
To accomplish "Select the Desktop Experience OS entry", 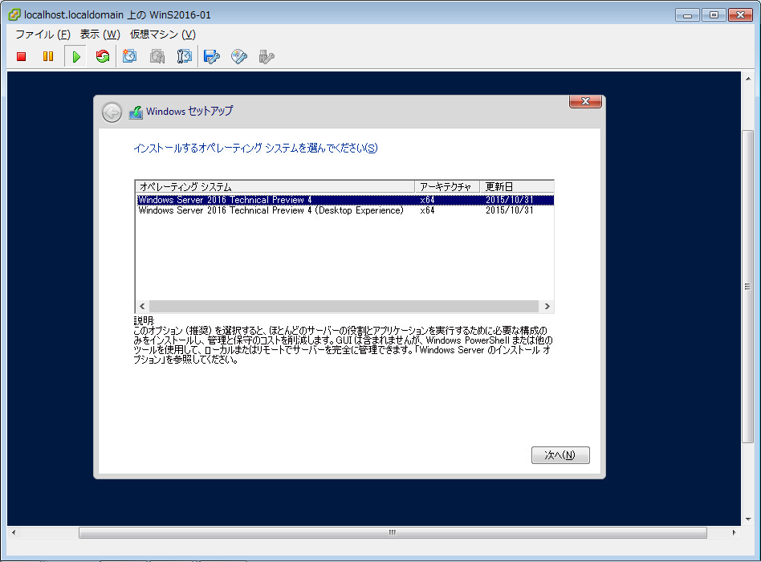I will click(x=273, y=210).
